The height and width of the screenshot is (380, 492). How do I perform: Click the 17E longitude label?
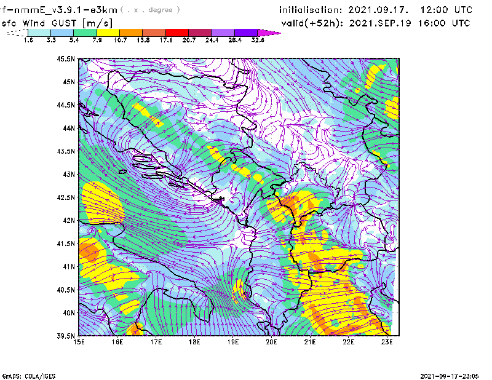coord(156,342)
